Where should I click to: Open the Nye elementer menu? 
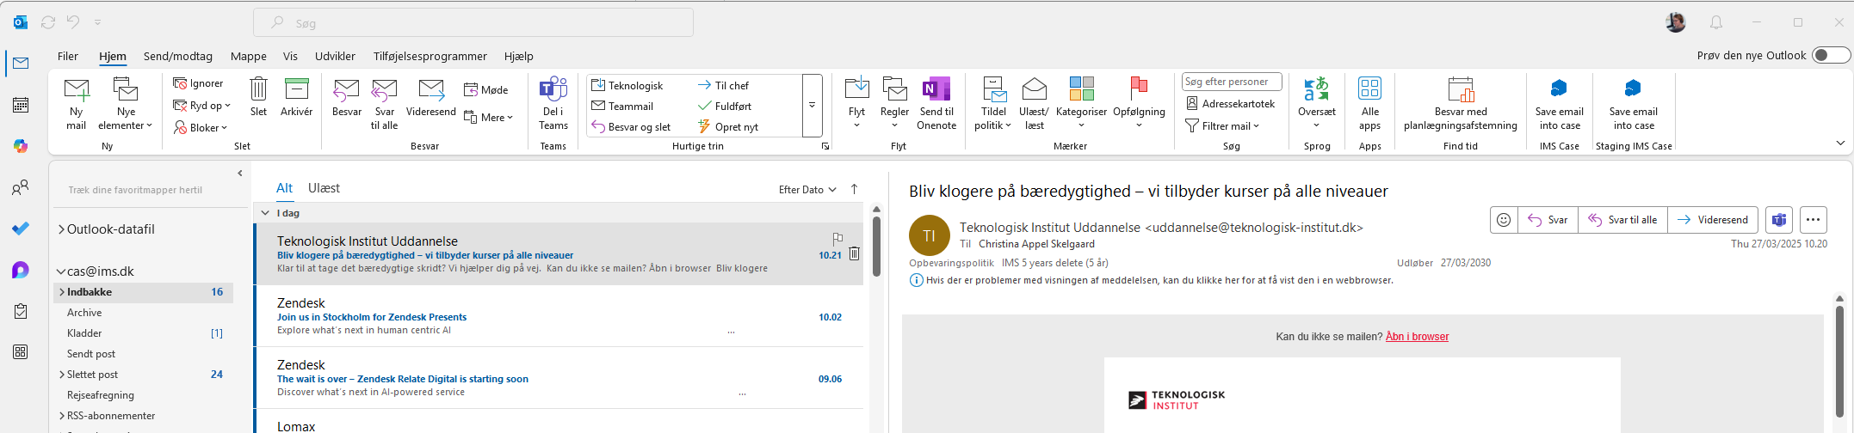(126, 104)
